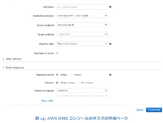Open info icon next to Task name
This screenshot has height=123, width=163.
click(x=110, y=7)
